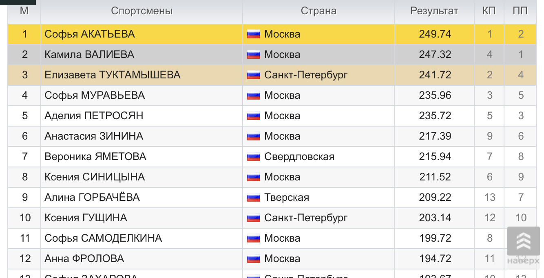Viewport: 544px width, 278px height.
Task: Click Russian flag next to Софья АКАТЬЕВА
Action: pyautogui.click(x=253, y=34)
